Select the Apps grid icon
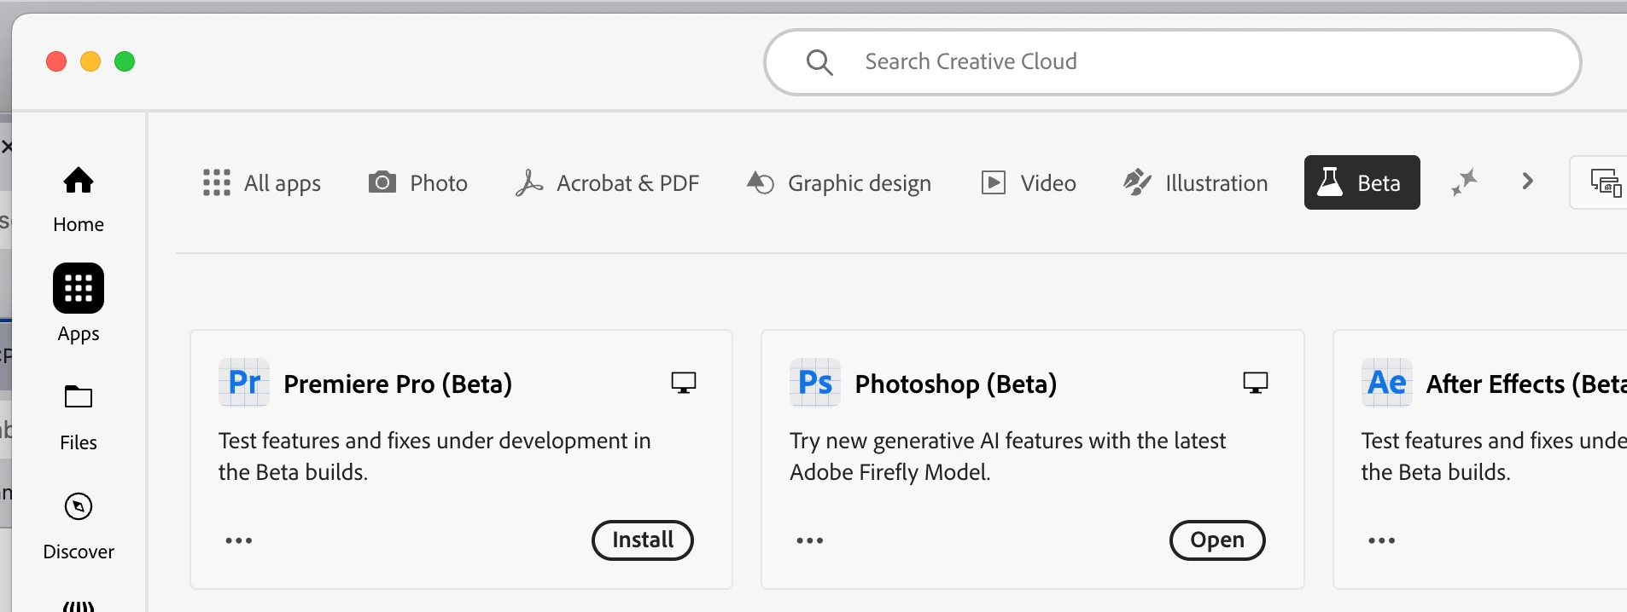 click(79, 288)
